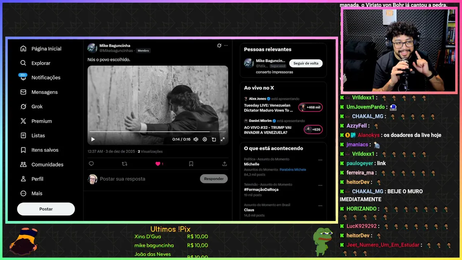Click the post timestamp 12:37 AM
This screenshot has height=260, width=462.
coord(95,152)
